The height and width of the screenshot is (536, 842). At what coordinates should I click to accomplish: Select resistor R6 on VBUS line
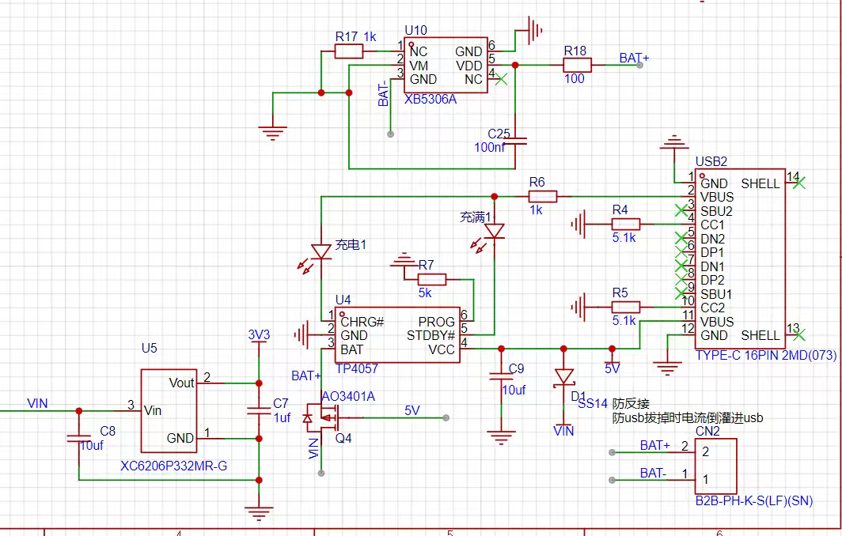click(542, 196)
